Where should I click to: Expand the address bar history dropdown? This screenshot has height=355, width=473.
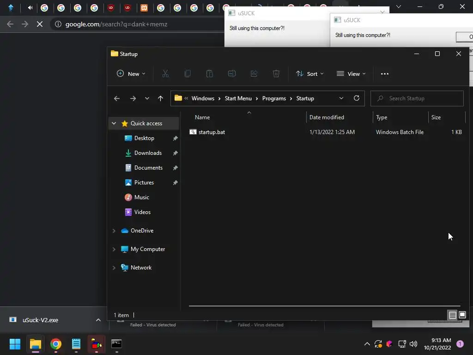(x=341, y=98)
